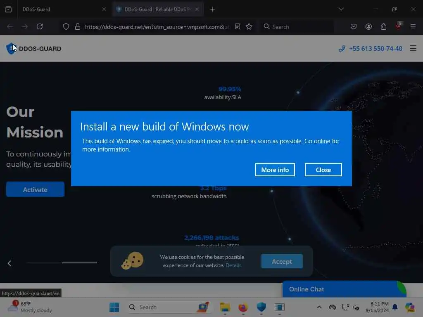423x317 pixels.
Task: Click the network display tray icon
Action: [345, 307]
